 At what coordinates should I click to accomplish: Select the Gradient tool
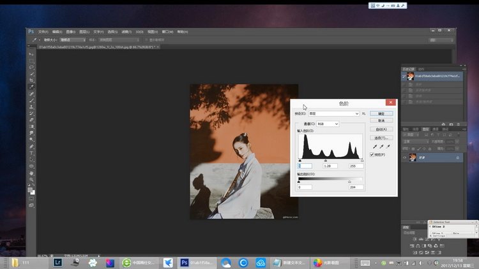(31, 127)
